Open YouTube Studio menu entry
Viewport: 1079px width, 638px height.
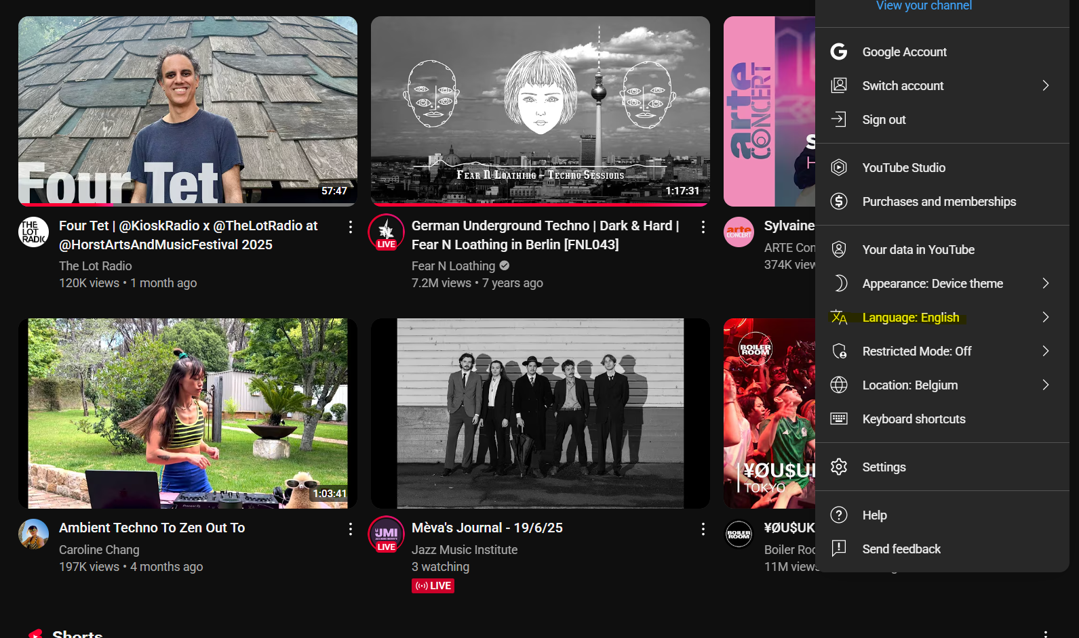point(942,167)
